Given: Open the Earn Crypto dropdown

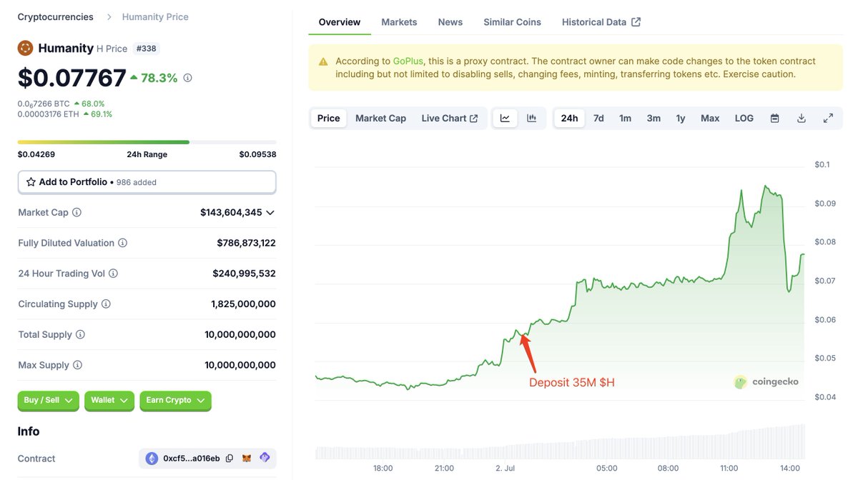Looking at the screenshot, I should (175, 401).
